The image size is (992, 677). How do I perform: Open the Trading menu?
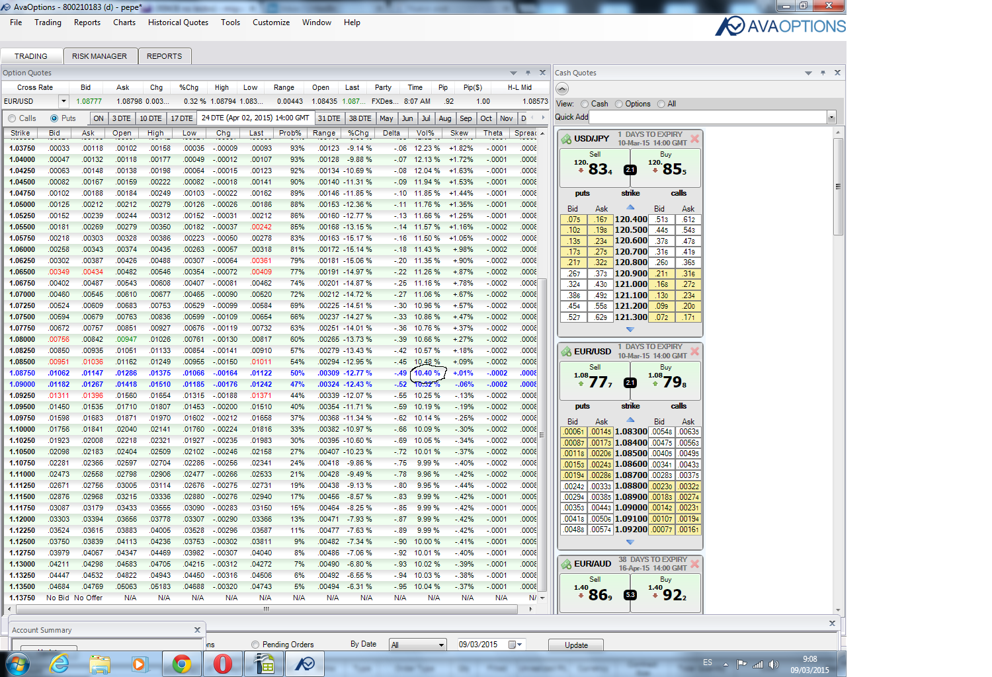(48, 22)
